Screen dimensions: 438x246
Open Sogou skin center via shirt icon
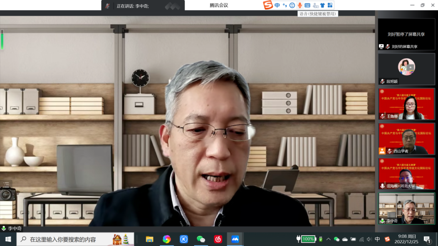pos(322,5)
